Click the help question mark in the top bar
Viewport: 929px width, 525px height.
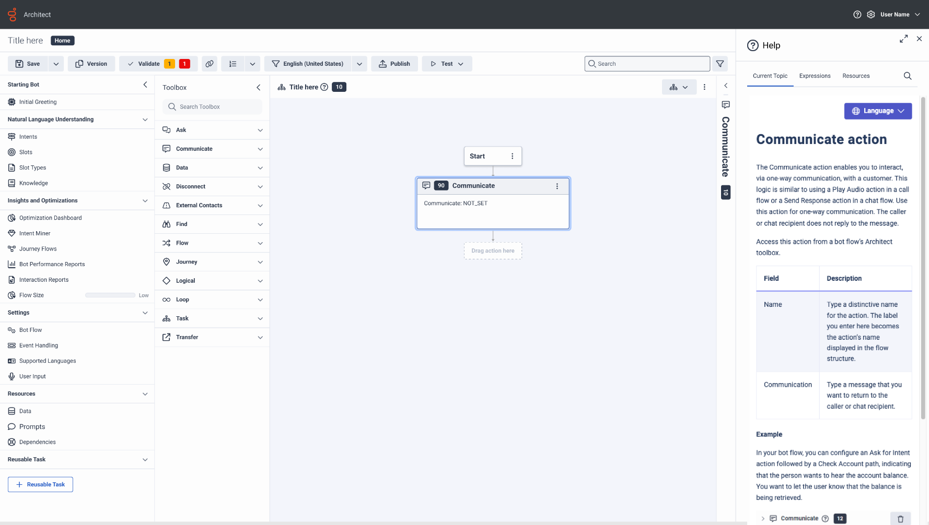(857, 15)
